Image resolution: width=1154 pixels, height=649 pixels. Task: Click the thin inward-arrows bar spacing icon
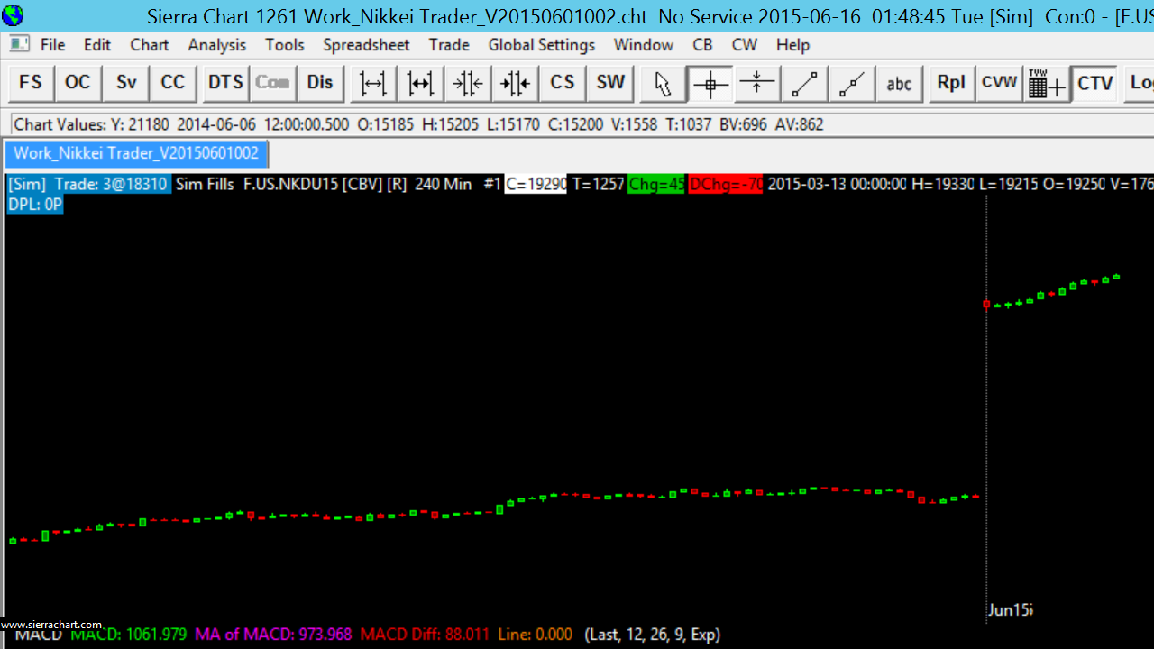(x=468, y=83)
